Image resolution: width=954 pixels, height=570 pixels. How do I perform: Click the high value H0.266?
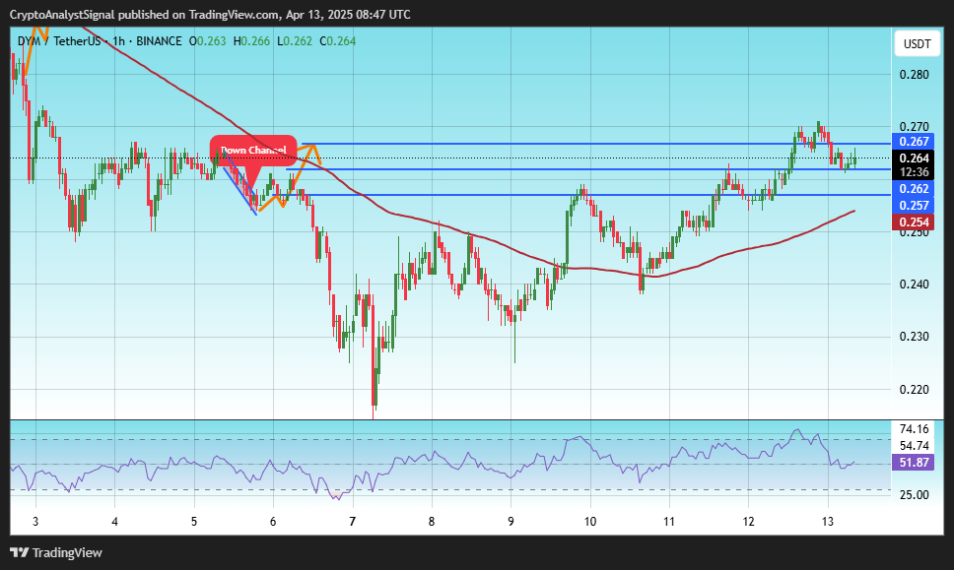pyautogui.click(x=251, y=41)
